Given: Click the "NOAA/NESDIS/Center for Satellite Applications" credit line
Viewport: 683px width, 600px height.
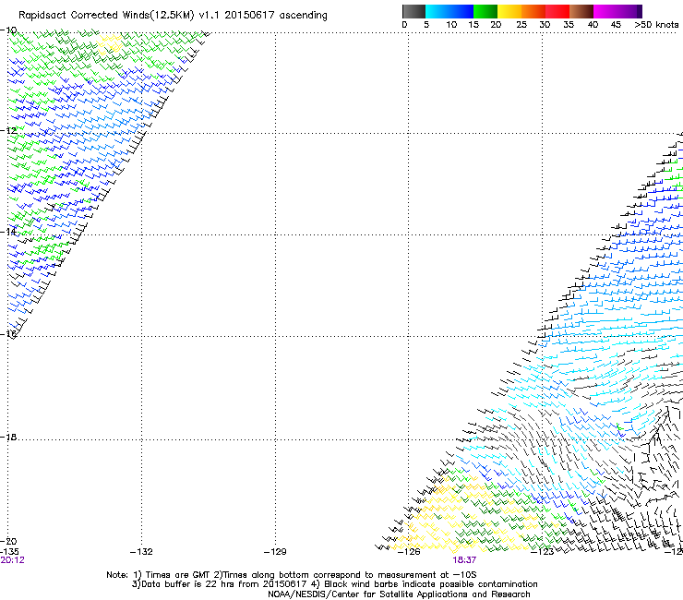Looking at the screenshot, I should tap(399, 594).
